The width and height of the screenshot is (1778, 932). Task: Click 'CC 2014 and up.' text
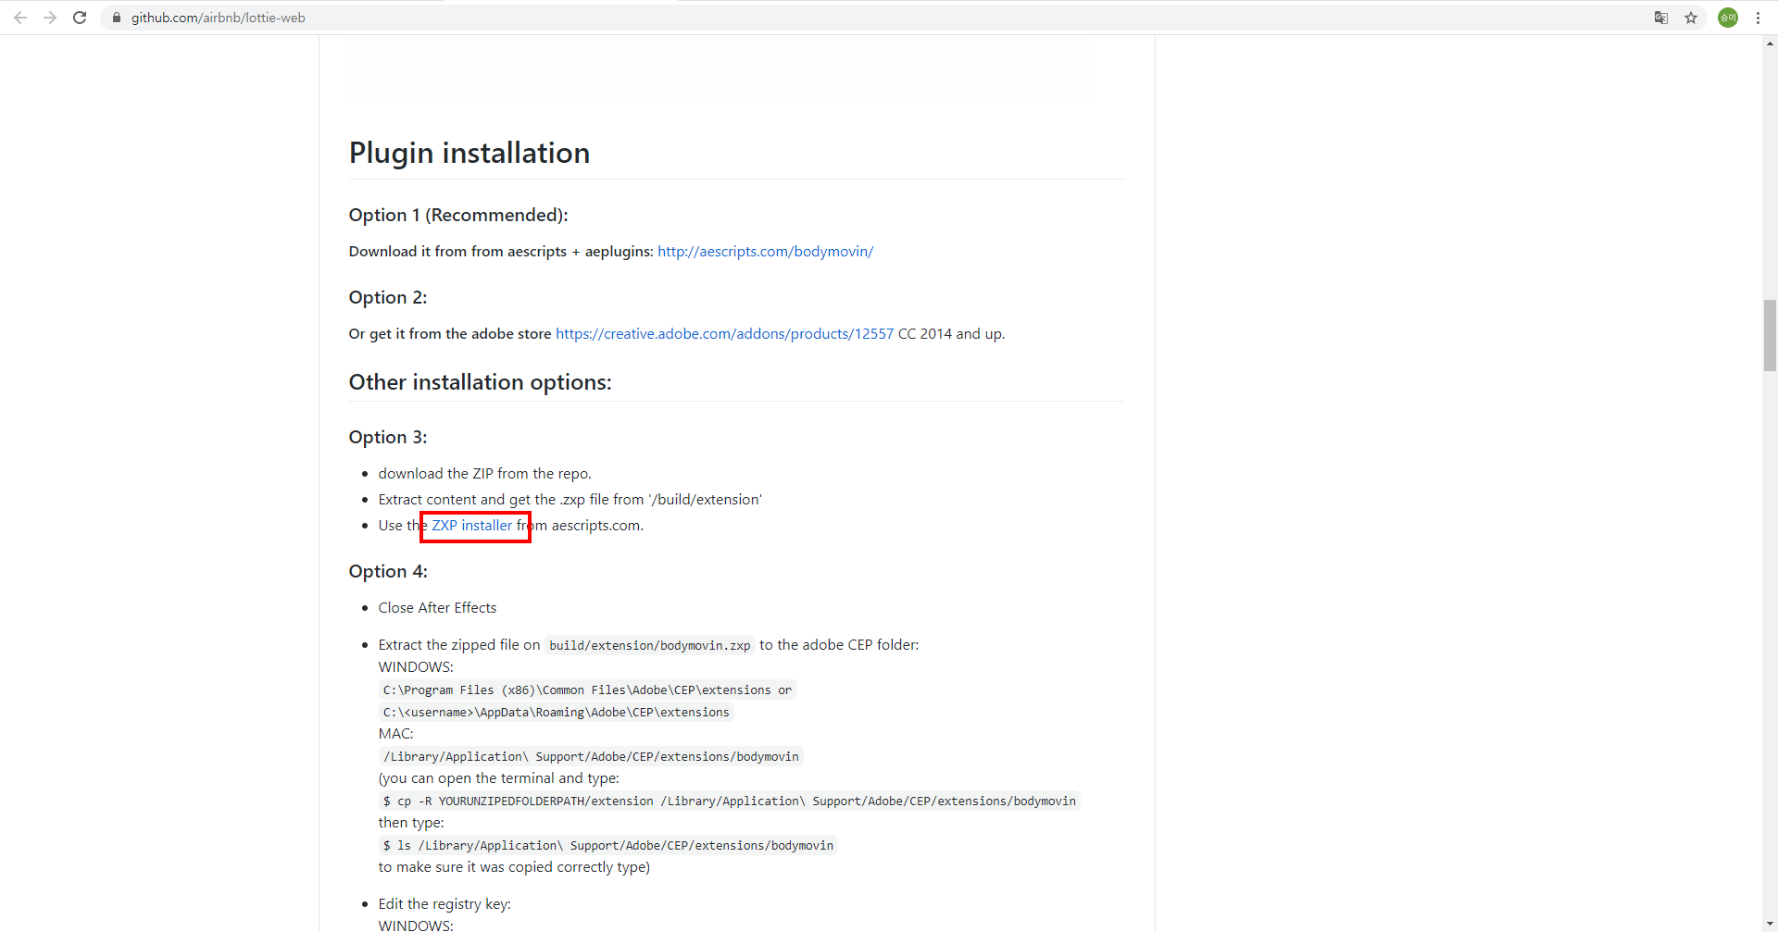[951, 333]
